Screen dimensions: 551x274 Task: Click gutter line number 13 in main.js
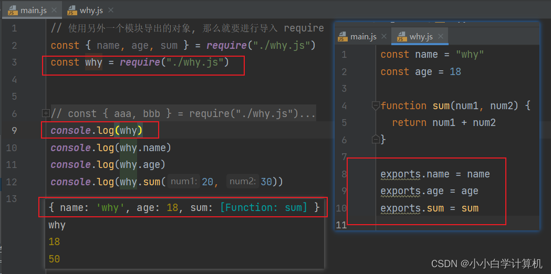(11, 199)
